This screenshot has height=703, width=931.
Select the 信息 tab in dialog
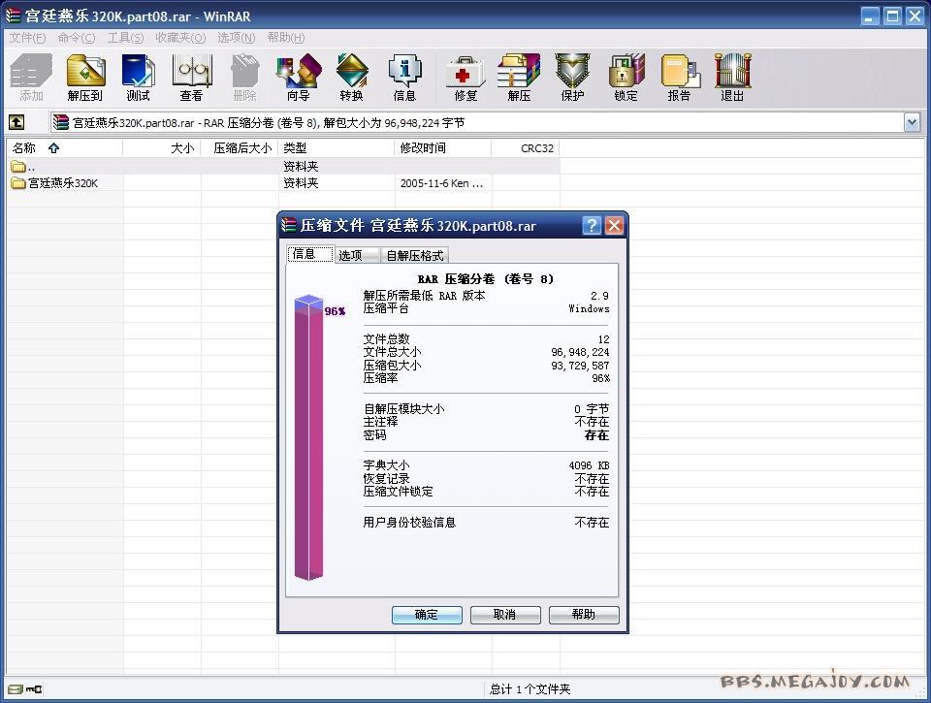click(310, 254)
